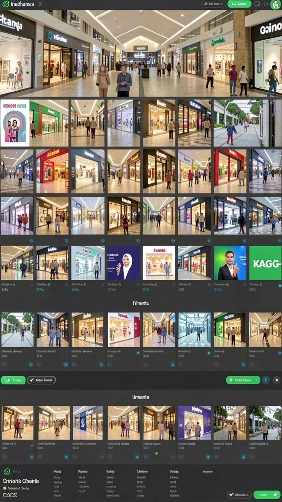This screenshot has height=502, width=282.
Task: Open the blue-sign storefront thumbnail in the Unnanle row
Action: tap(88, 423)
